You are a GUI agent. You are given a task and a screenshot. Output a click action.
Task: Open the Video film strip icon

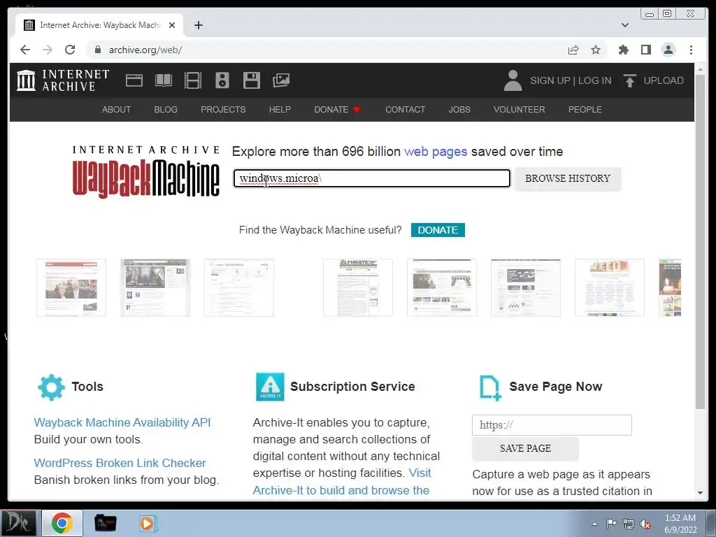193,80
